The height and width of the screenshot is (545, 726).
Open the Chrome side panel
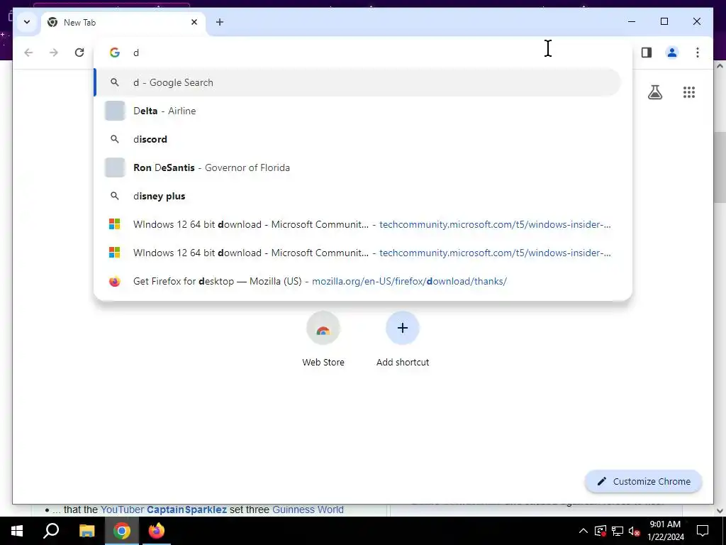[x=647, y=53]
